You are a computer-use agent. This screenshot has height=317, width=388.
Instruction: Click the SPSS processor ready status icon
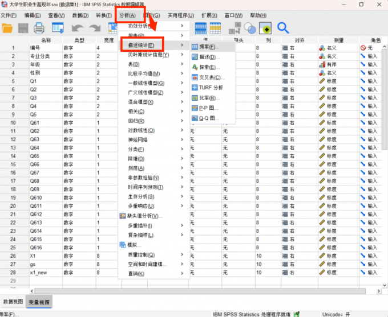pyautogui.click(x=297, y=314)
